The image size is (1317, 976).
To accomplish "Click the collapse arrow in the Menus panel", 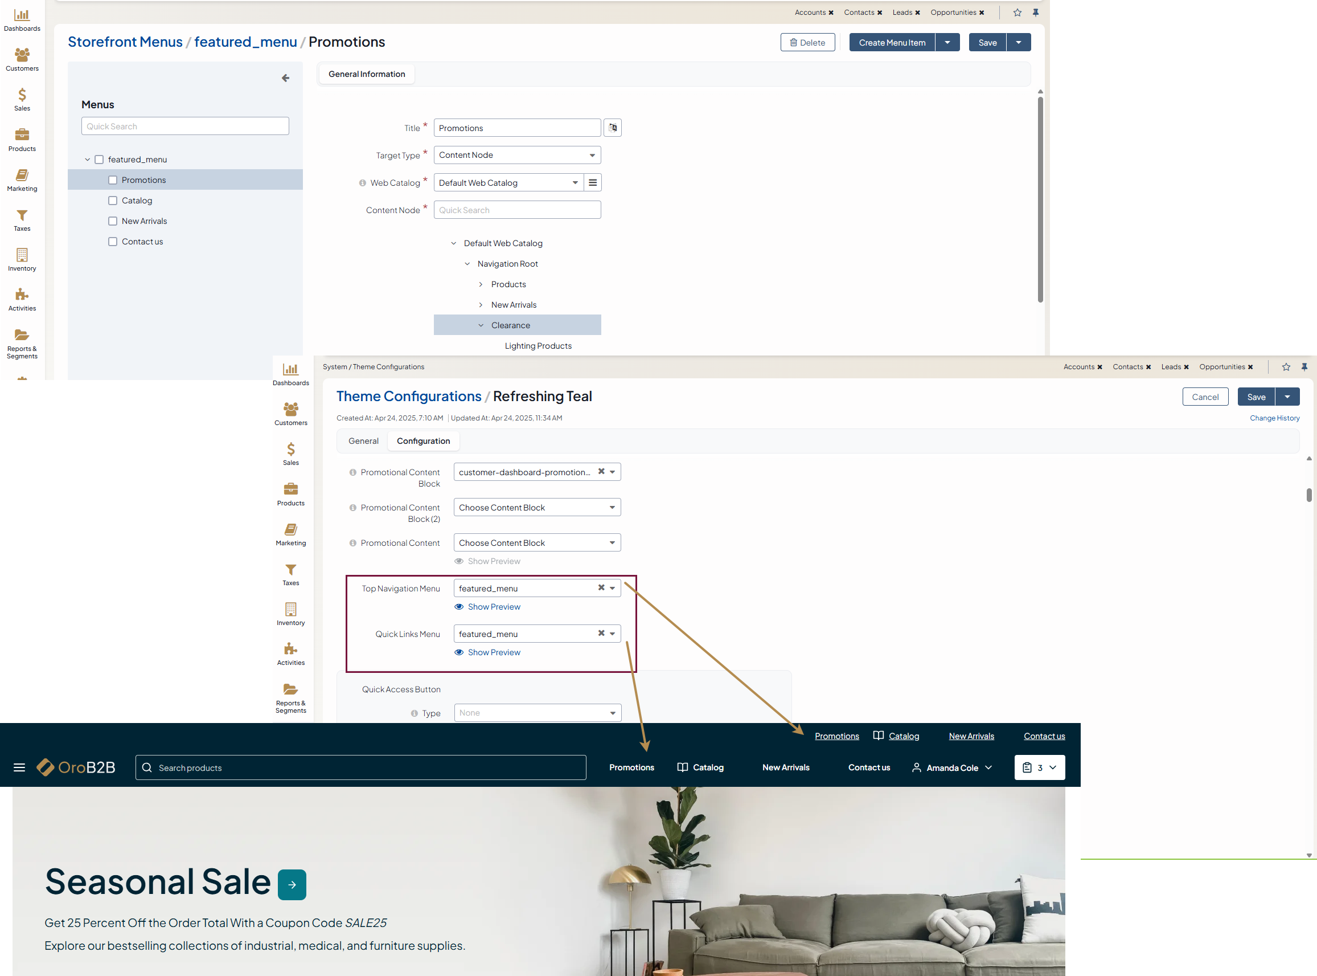I will (286, 78).
